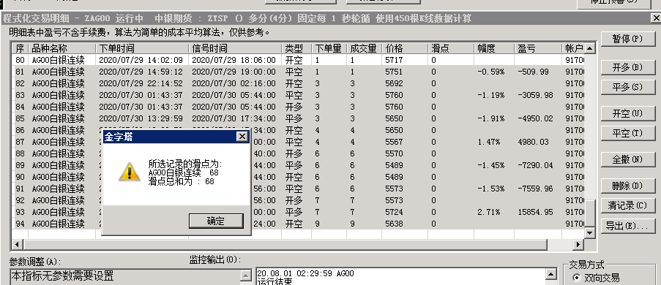This screenshot has width=661, height=285.
Task: Click the table's horizontal scrollbar thumb
Action: pyautogui.click(x=285, y=244)
